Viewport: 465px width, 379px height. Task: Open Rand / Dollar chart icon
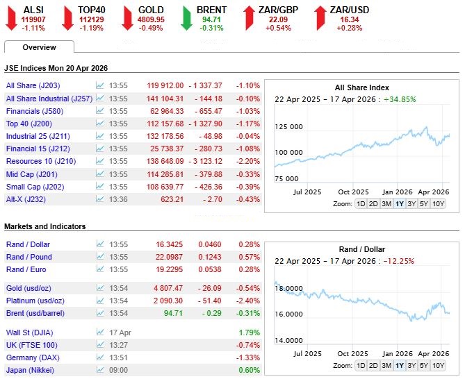pos(100,244)
